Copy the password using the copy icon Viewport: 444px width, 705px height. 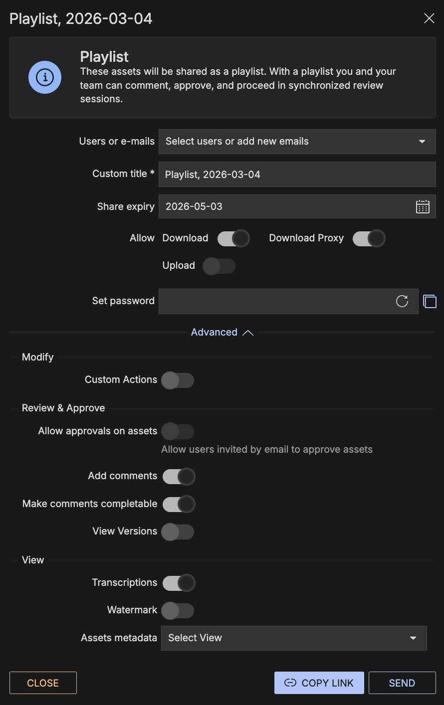[x=430, y=301]
